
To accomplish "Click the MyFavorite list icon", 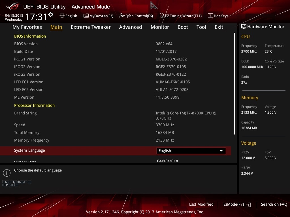I will (86, 16).
